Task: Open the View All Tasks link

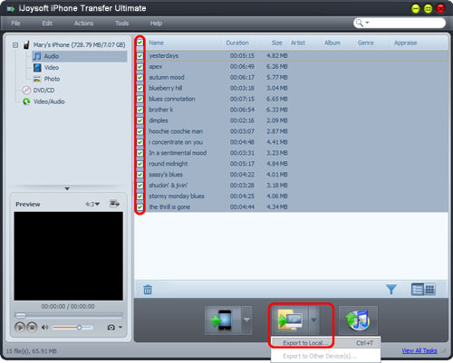Action: click(419, 350)
